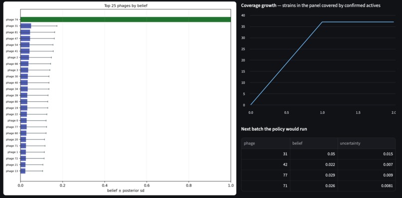Sort table by 'uncertainty' column header

coord(367,143)
